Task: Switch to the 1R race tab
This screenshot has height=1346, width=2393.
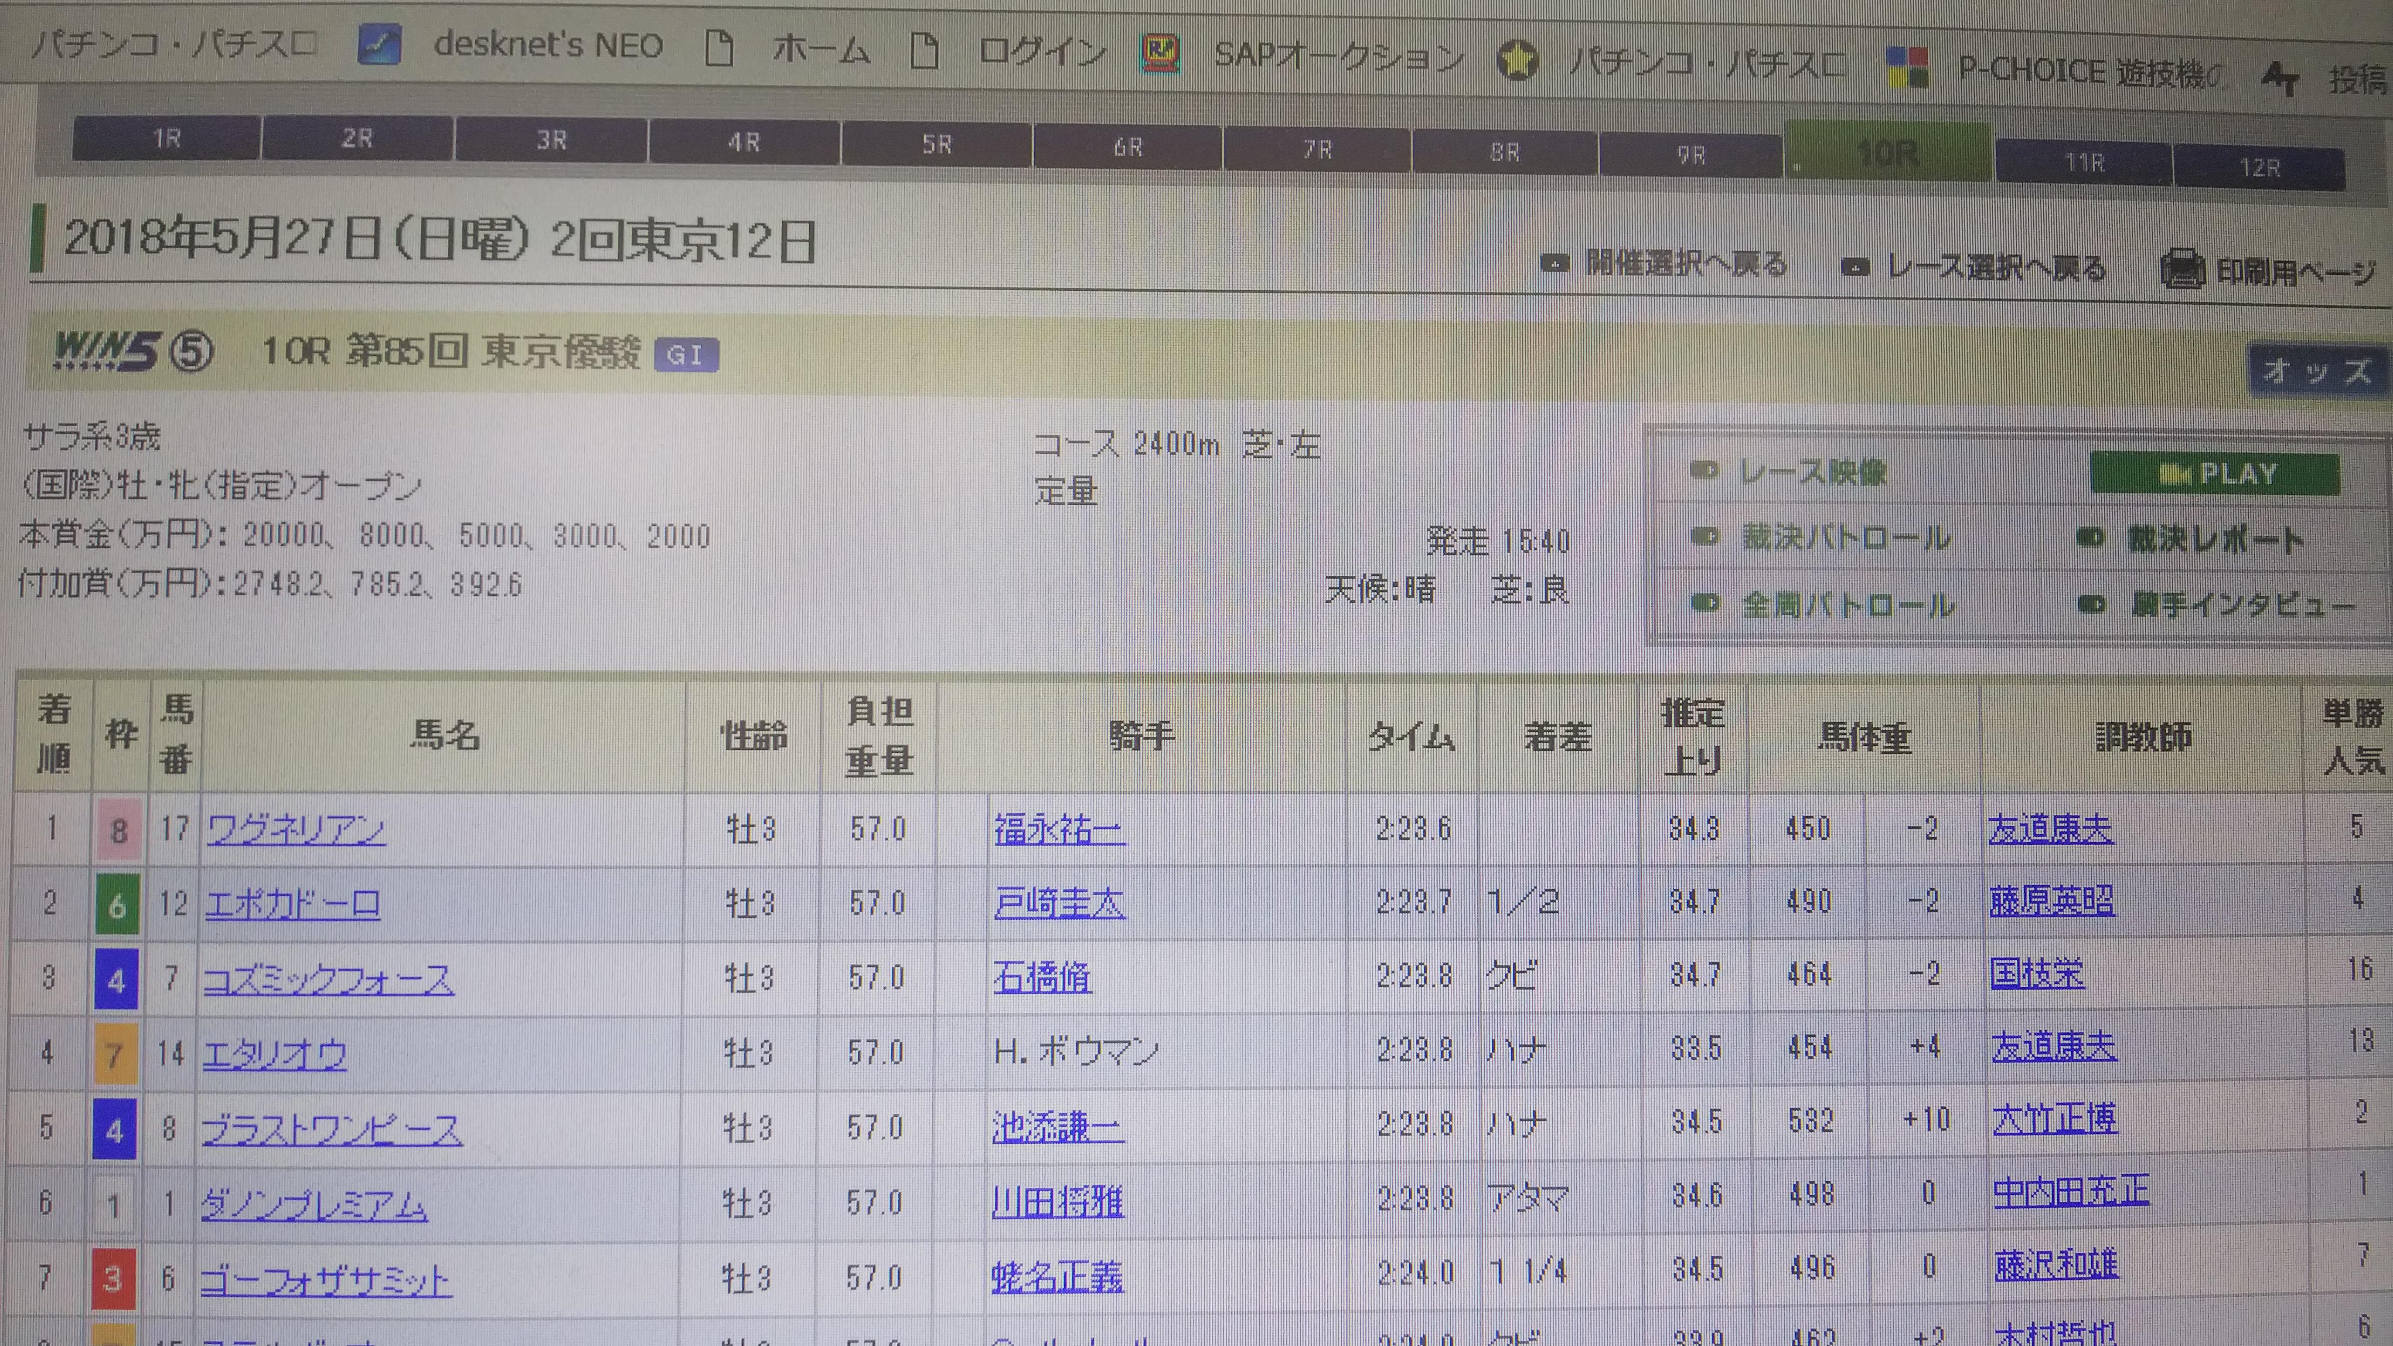Action: point(166,139)
